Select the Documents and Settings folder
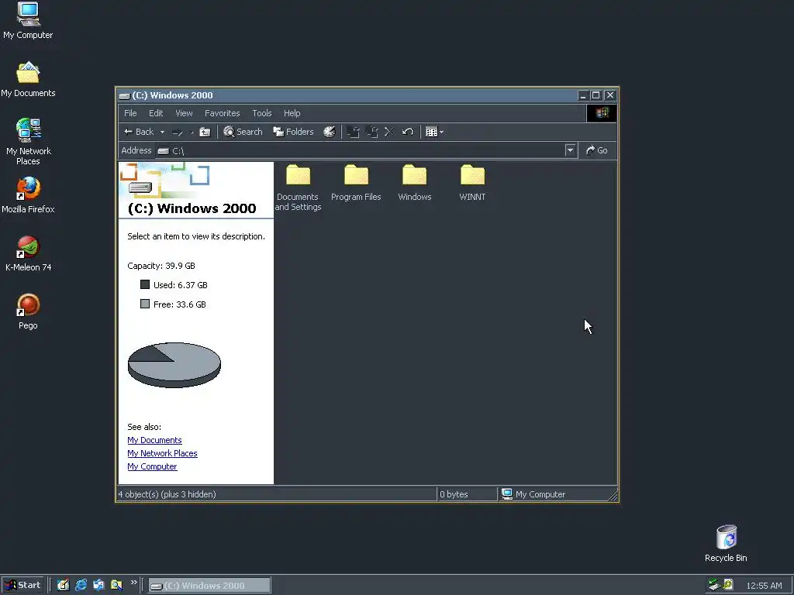The width and height of the screenshot is (794, 595). [298, 187]
